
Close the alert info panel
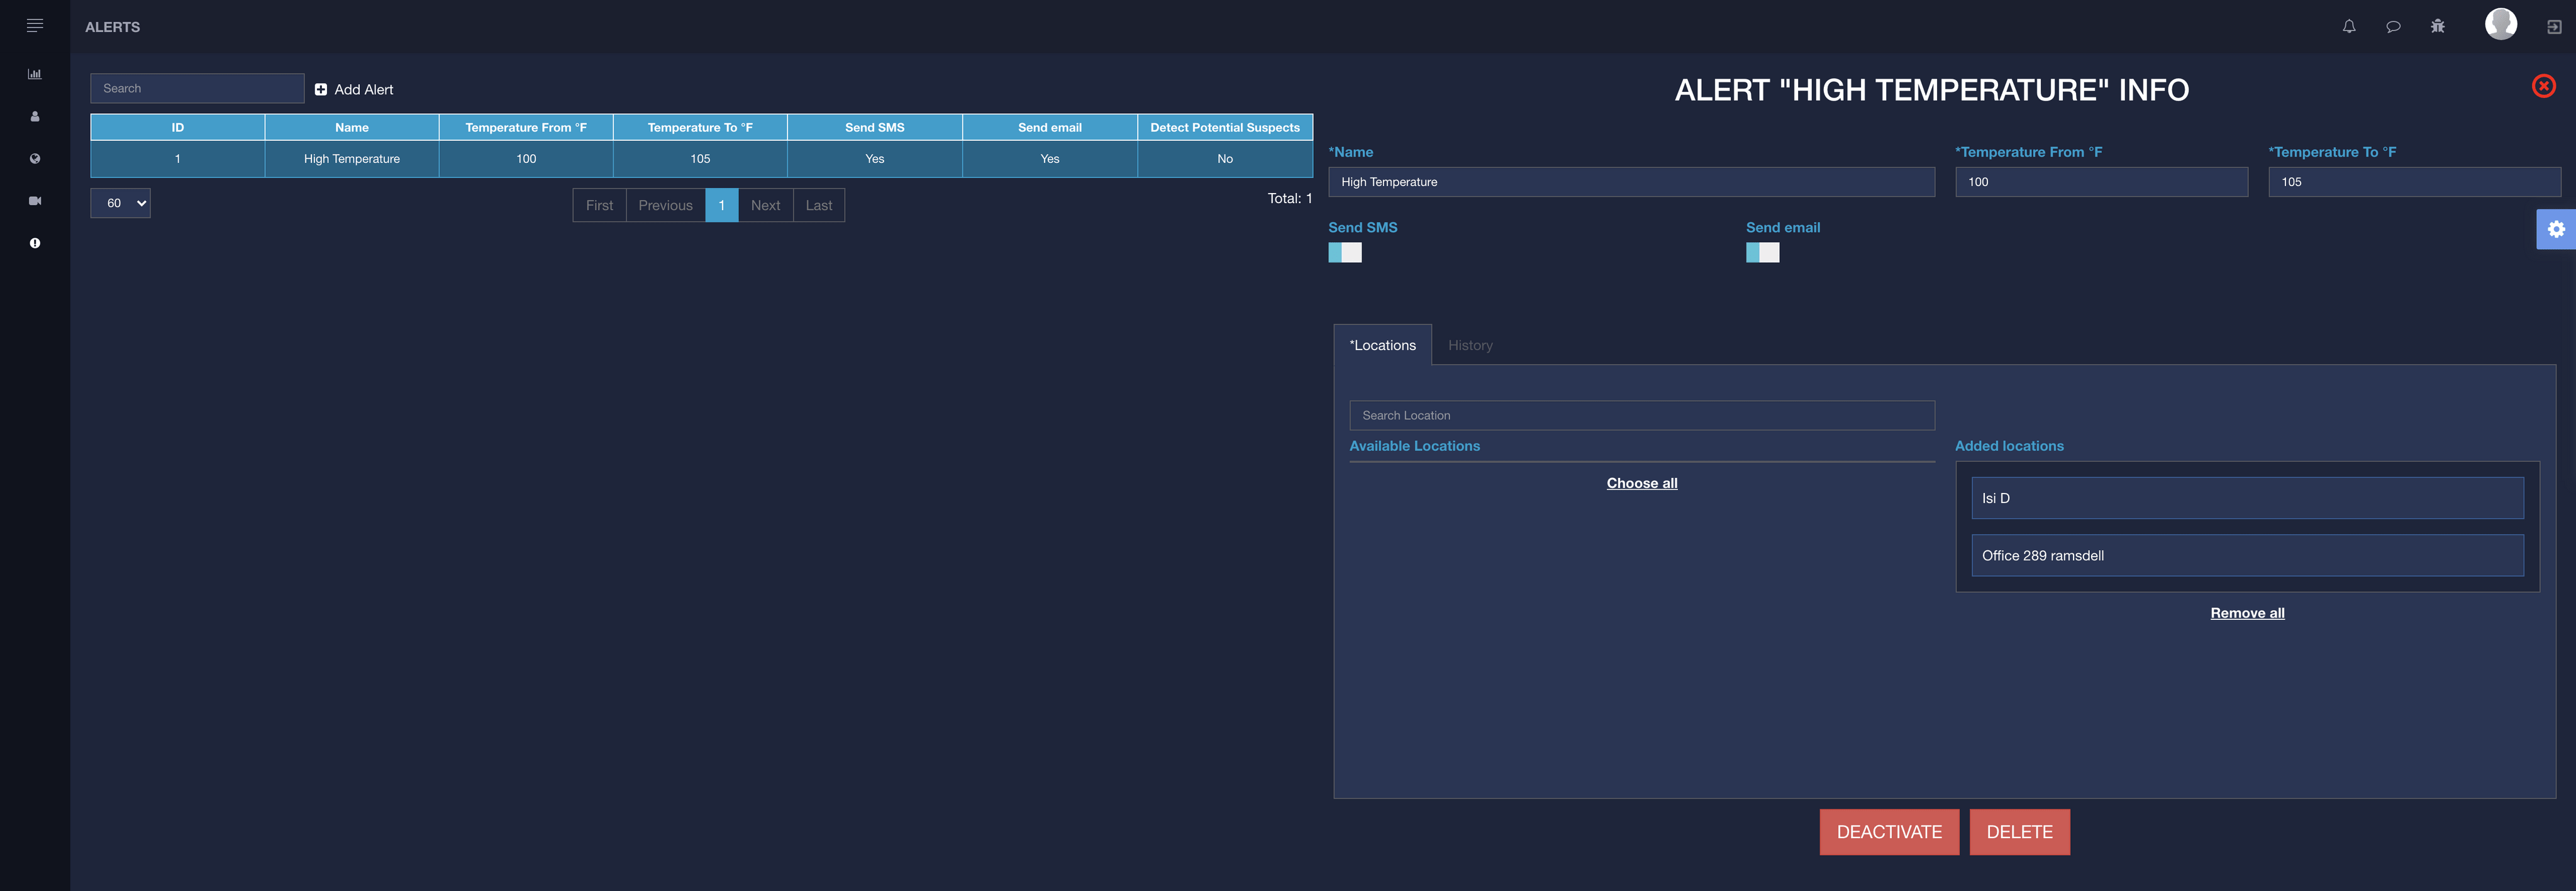[2543, 87]
